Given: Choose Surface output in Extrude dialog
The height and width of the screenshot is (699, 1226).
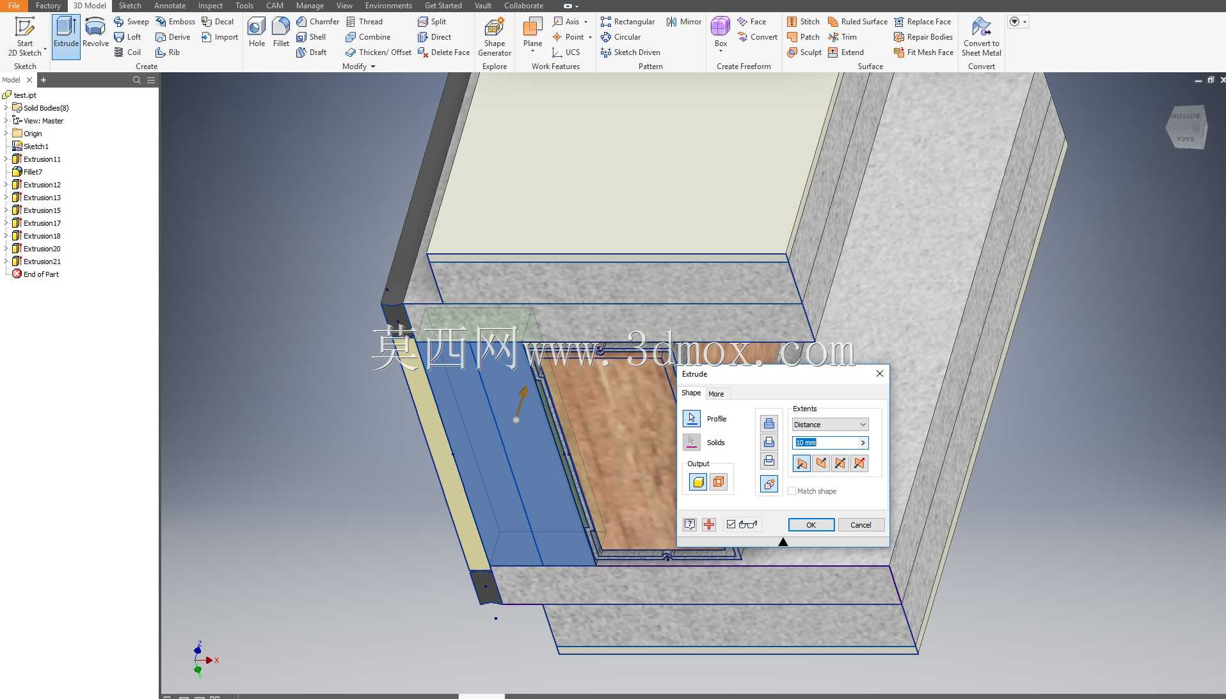Looking at the screenshot, I should tap(719, 482).
